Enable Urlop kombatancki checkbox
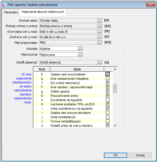 [x=108, y=117]
